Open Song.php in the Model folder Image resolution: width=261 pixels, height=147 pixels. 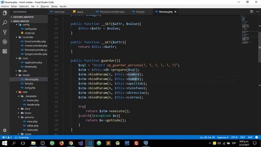click(x=30, y=88)
